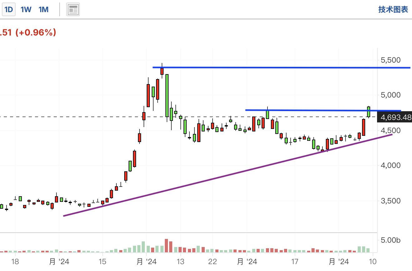Select the purple ascending trend line
The image size is (412, 271).
click(x=228, y=175)
